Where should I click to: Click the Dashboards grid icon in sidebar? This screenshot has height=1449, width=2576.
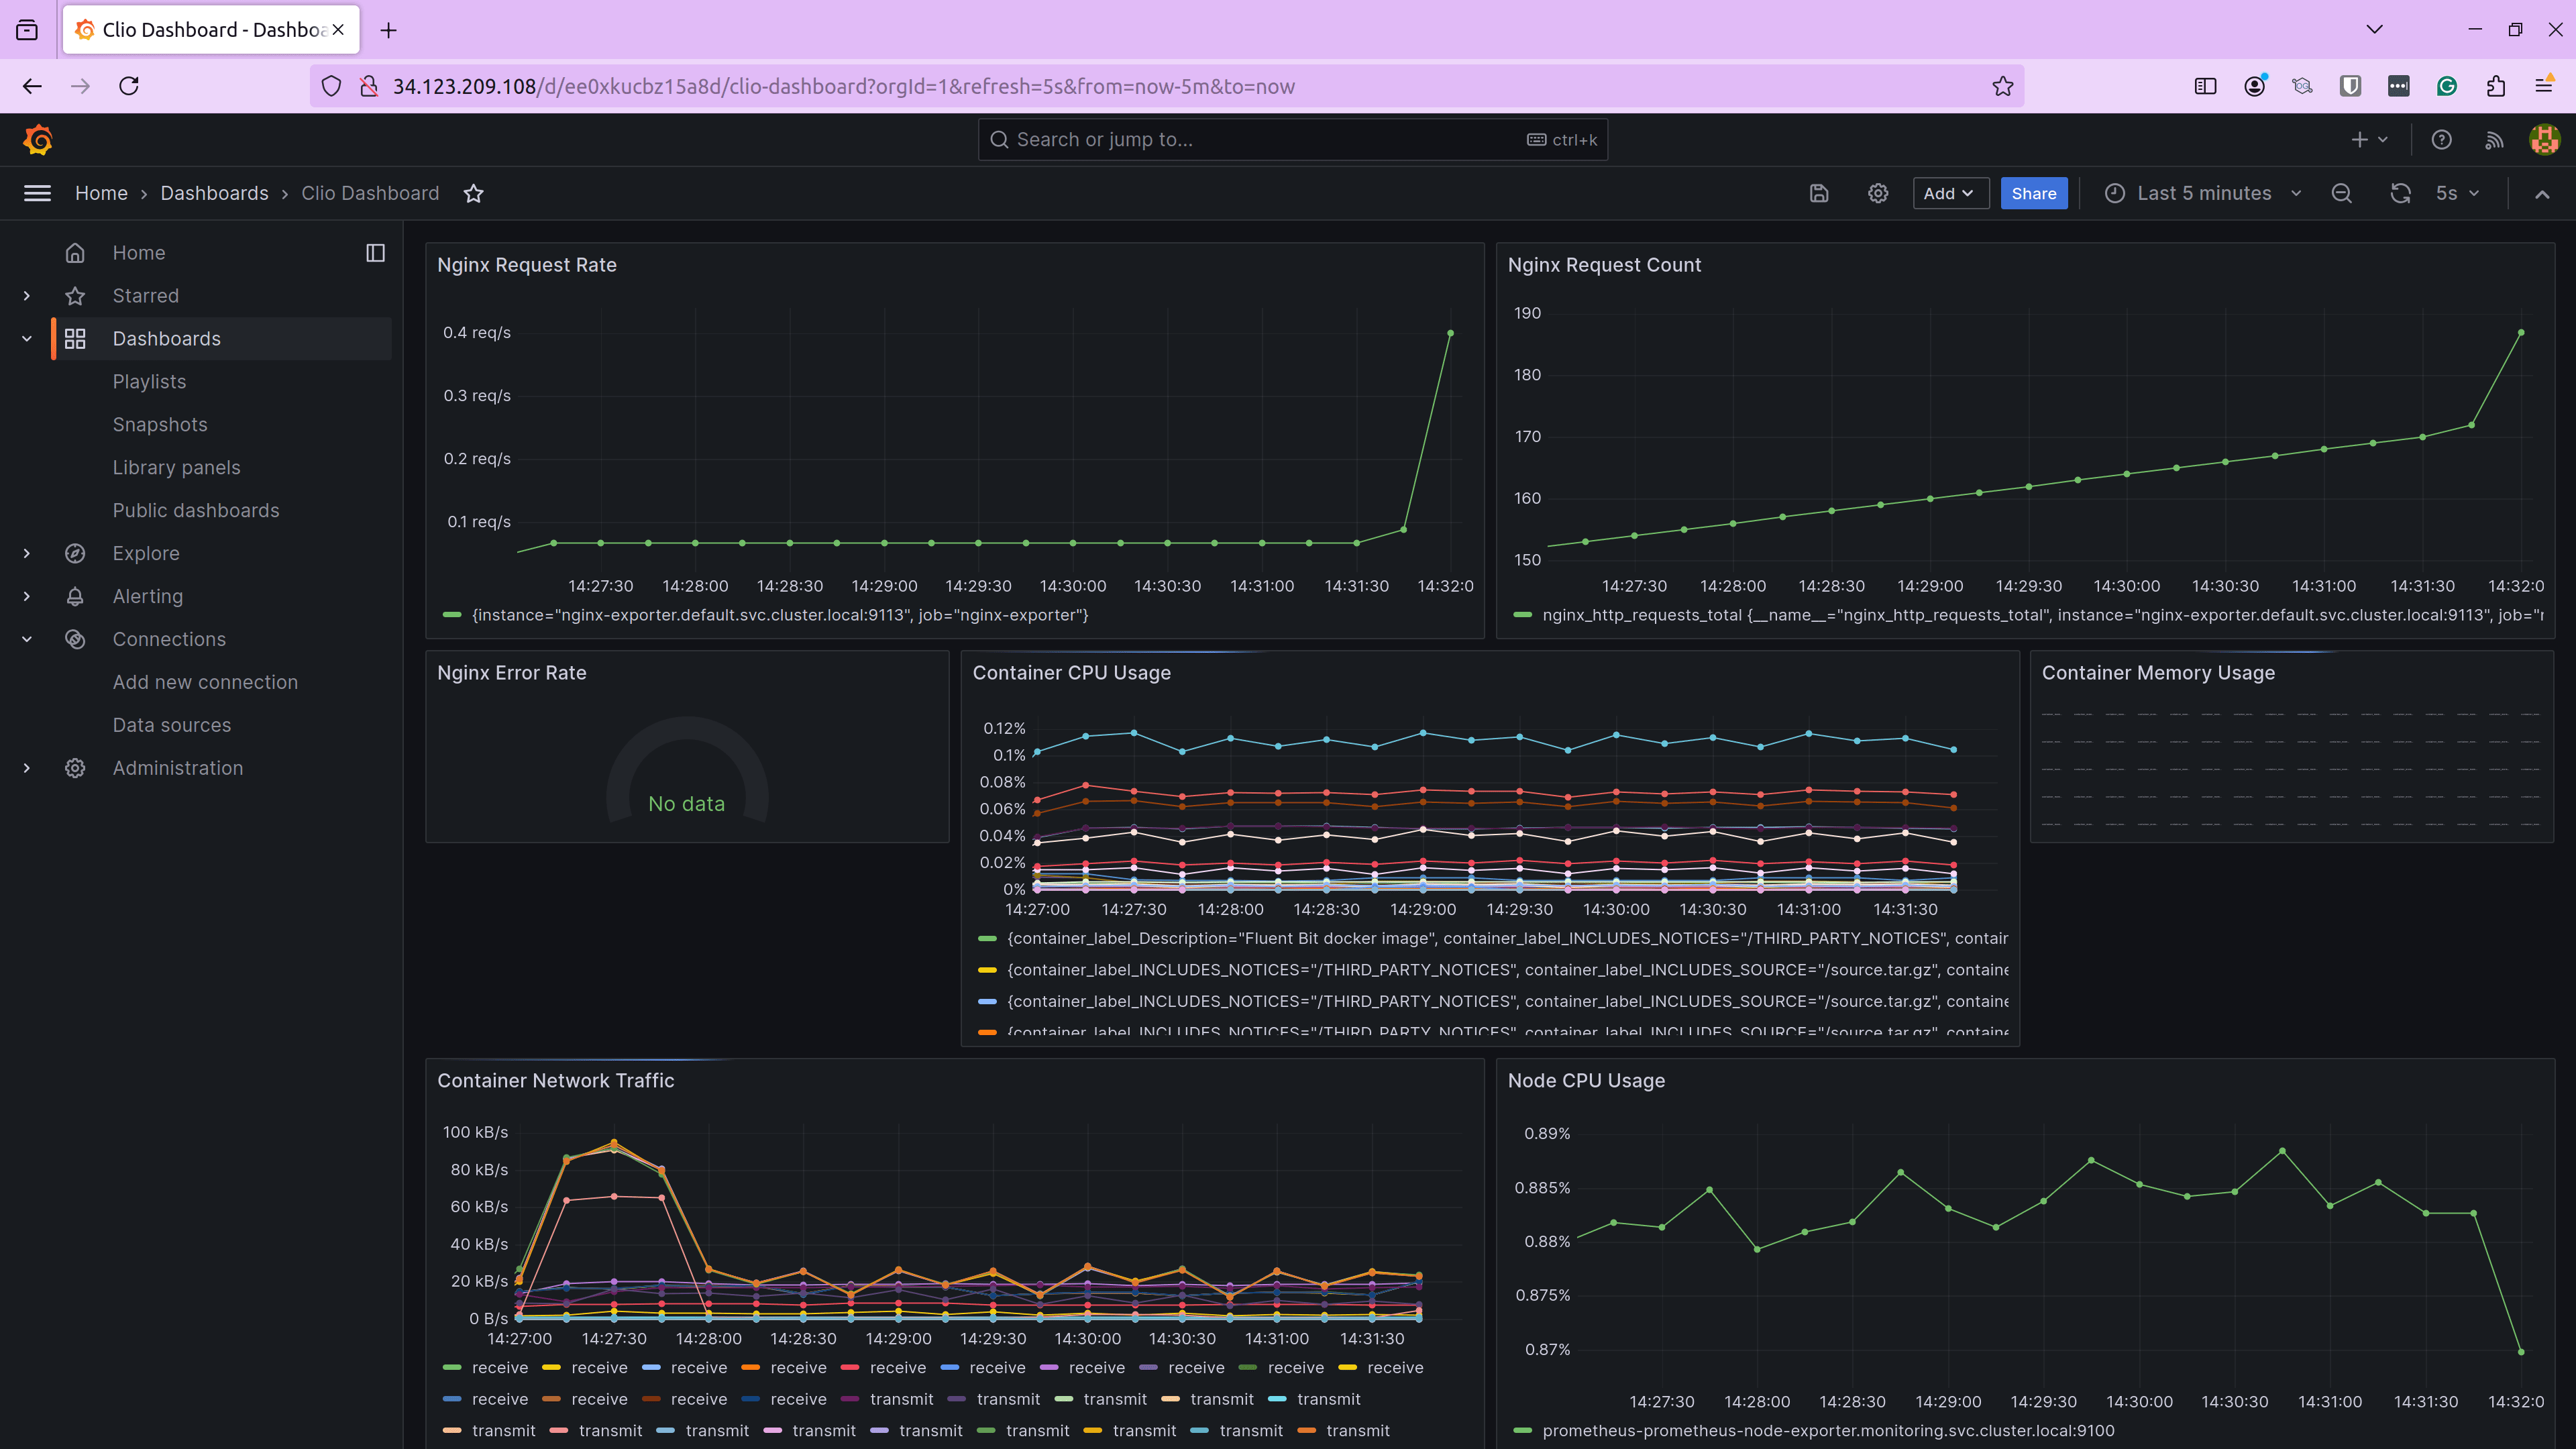[x=75, y=339]
